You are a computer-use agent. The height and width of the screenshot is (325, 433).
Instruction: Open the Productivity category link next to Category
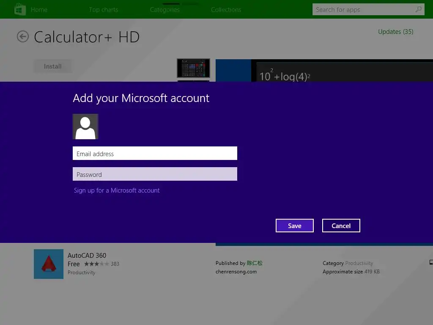[359, 263]
